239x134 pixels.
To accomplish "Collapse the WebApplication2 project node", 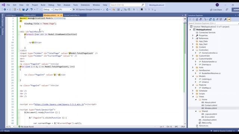I will pyautogui.click(x=190, y=30).
